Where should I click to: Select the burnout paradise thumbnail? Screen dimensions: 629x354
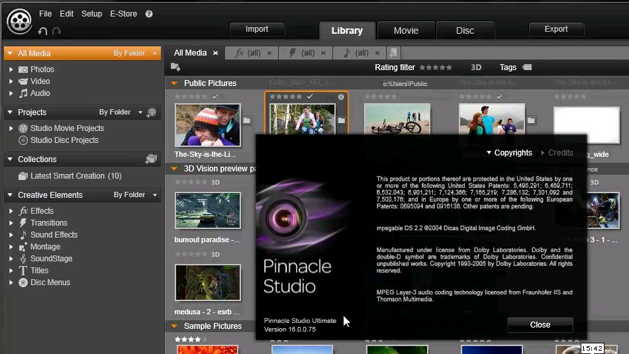point(208,210)
